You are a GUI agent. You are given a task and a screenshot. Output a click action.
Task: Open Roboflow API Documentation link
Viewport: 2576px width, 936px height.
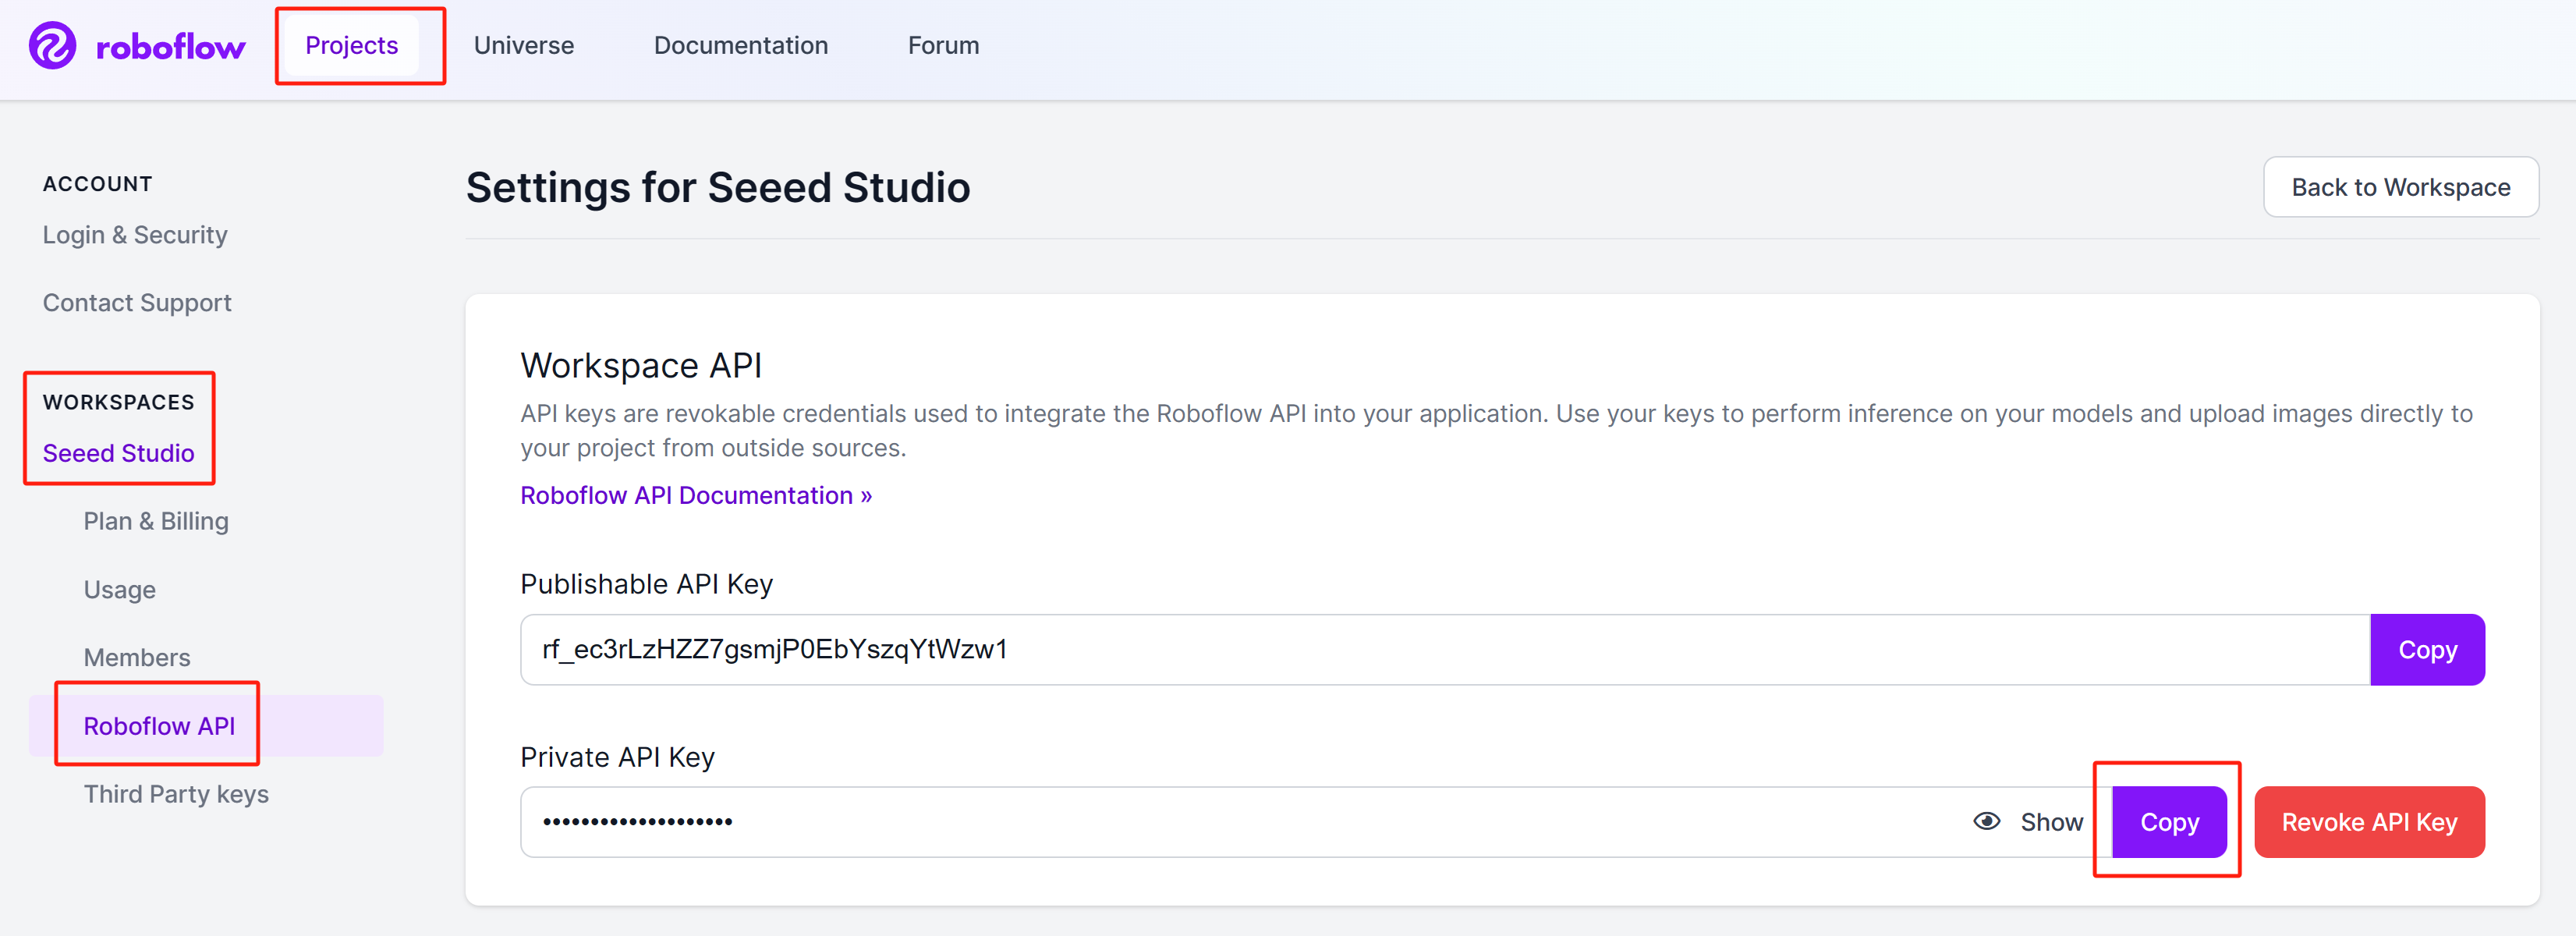click(696, 495)
